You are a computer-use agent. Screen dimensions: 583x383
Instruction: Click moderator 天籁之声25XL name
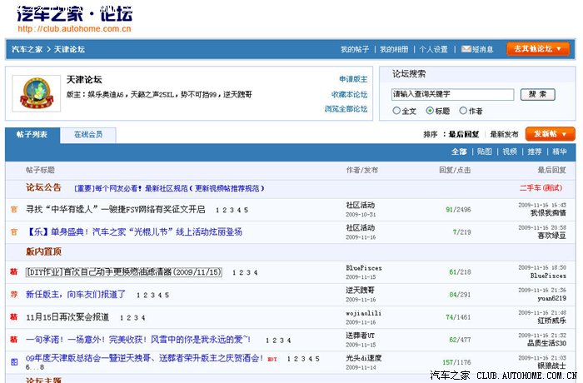point(152,94)
